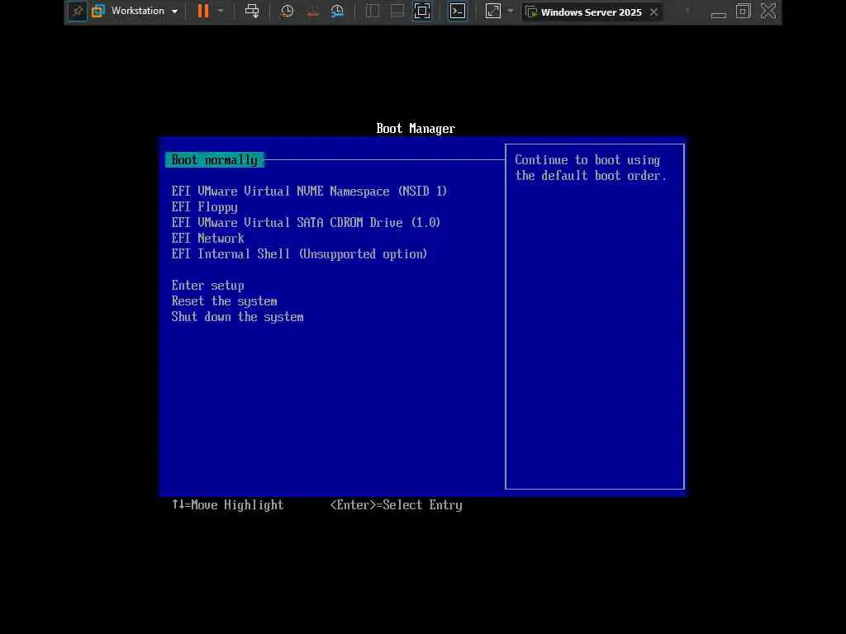Image resolution: width=846 pixels, height=634 pixels.
Task: Show or hide the library sidebar
Action: (373, 12)
